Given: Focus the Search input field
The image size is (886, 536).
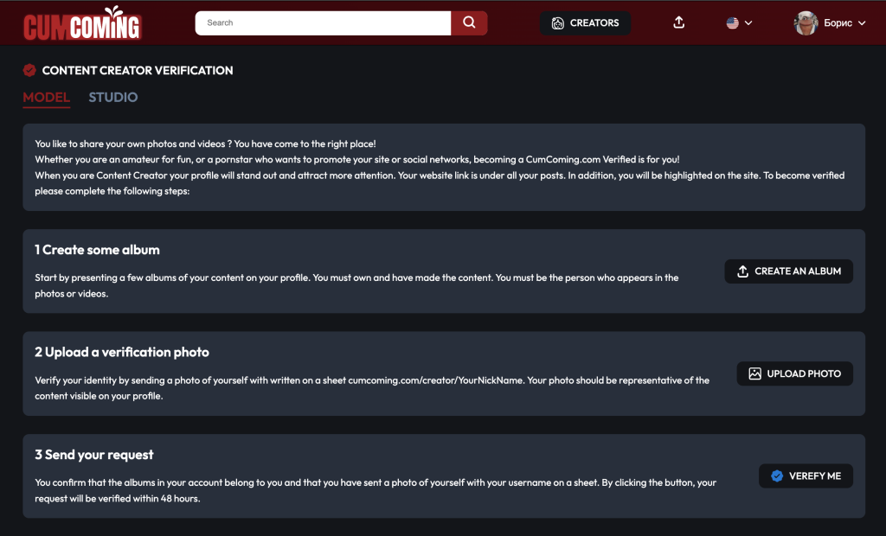Looking at the screenshot, I should pos(324,23).
